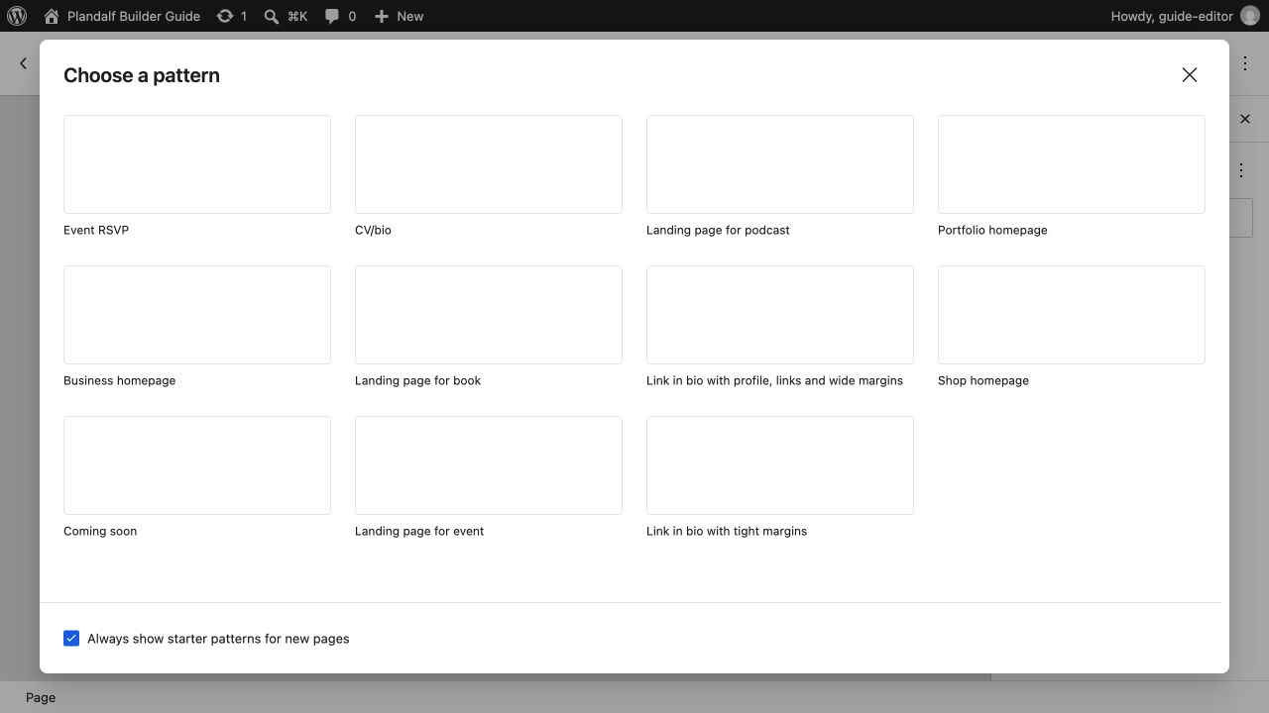This screenshot has width=1269, height=713.
Task: View the comments bubble with 0
Action: (x=340, y=16)
